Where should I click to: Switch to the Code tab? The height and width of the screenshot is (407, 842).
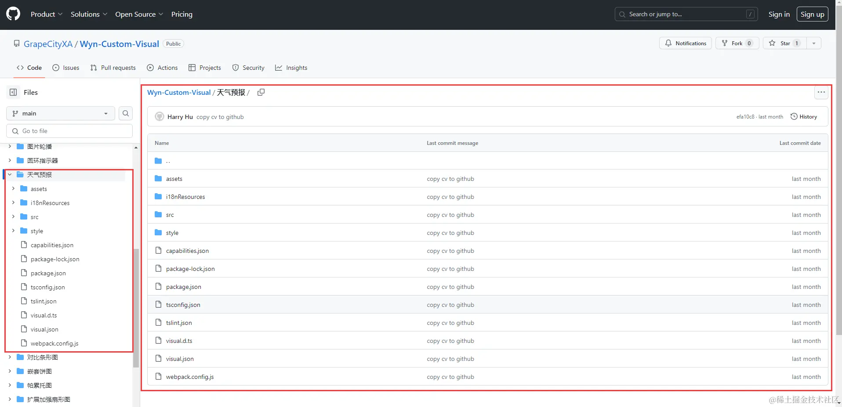pos(29,68)
